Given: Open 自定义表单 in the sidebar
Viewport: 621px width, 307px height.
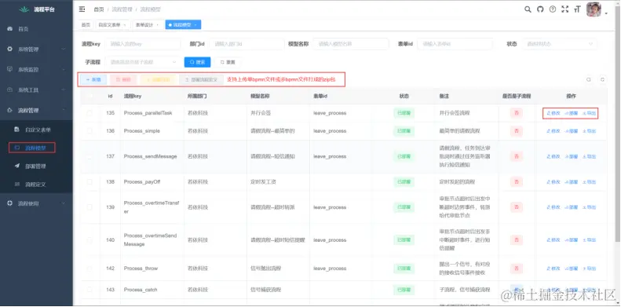Looking at the screenshot, I should (x=36, y=130).
